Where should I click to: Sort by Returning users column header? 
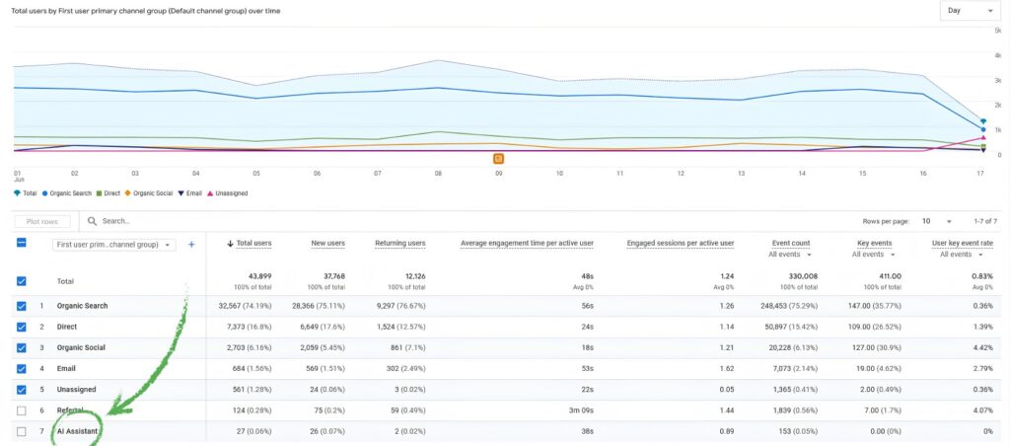400,244
